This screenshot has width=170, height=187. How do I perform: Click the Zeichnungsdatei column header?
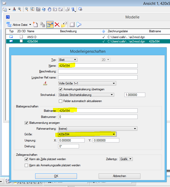coord(118,31)
